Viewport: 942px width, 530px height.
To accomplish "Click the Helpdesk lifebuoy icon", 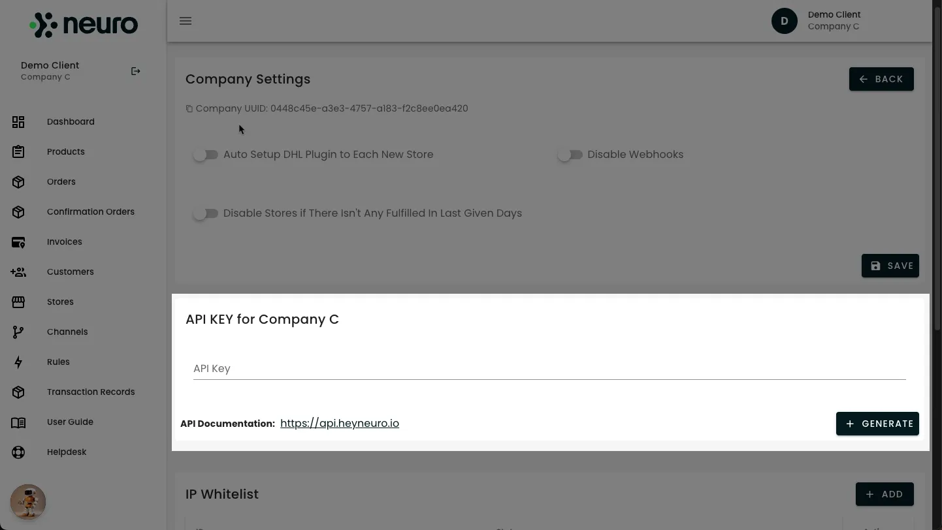I will coord(18,452).
